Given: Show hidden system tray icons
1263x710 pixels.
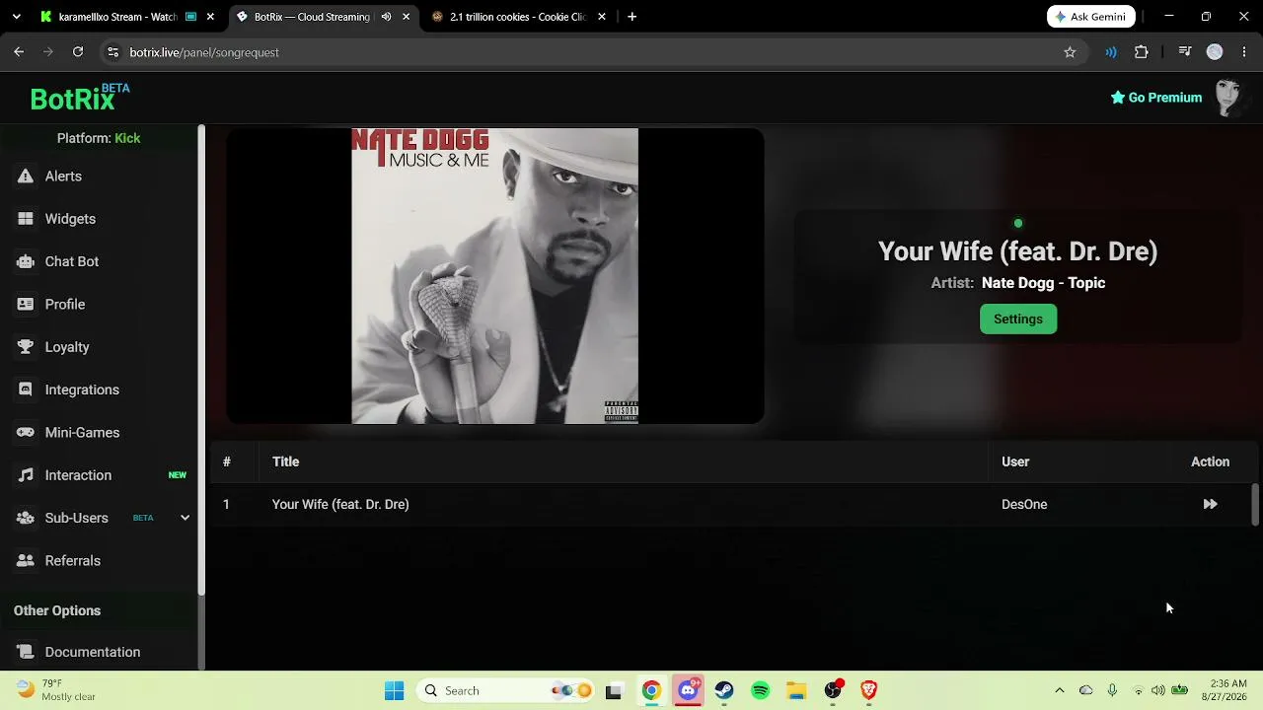Looking at the screenshot, I should click(x=1060, y=690).
